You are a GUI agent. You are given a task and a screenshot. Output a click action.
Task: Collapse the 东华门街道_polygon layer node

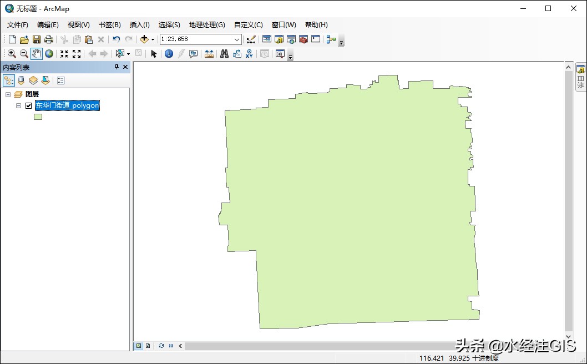pyautogui.click(x=18, y=105)
